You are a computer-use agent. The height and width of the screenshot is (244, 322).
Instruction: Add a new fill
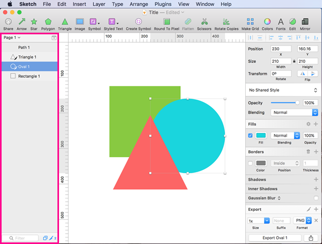(316, 124)
